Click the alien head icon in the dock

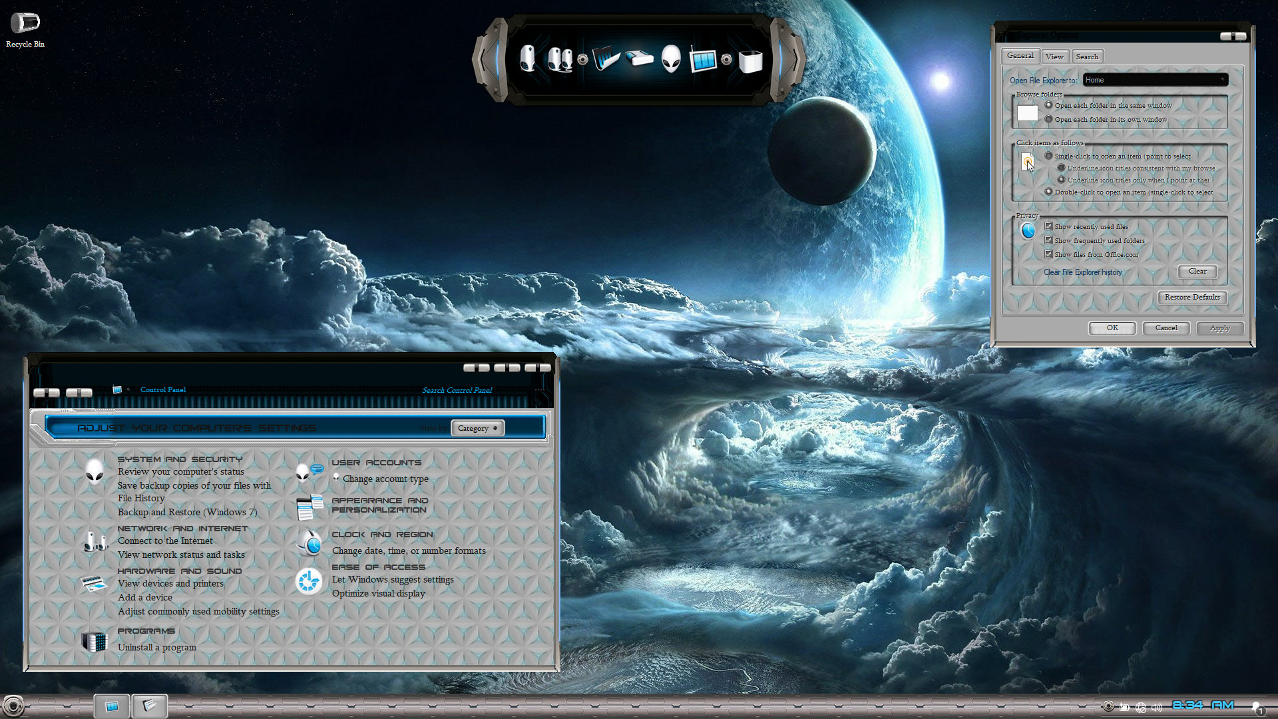point(671,60)
